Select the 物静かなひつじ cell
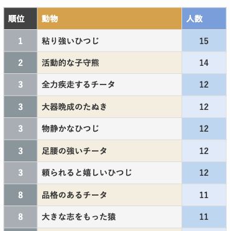Viewport: 230px width, 231px height. (109, 129)
